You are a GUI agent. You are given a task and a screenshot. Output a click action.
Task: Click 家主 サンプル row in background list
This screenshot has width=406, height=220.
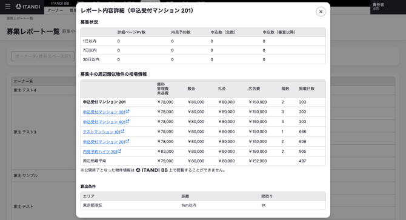(x=25, y=175)
